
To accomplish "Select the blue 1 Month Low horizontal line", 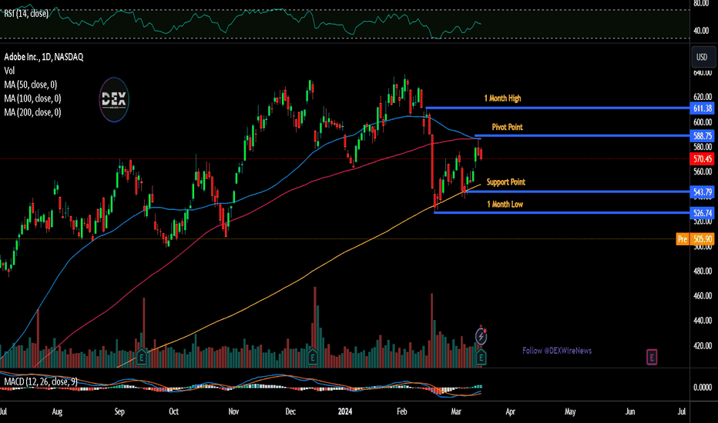I will coord(562,212).
